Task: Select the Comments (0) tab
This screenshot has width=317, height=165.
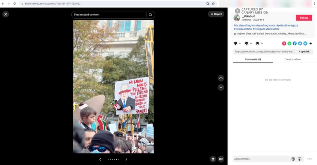Action: tap(253, 59)
